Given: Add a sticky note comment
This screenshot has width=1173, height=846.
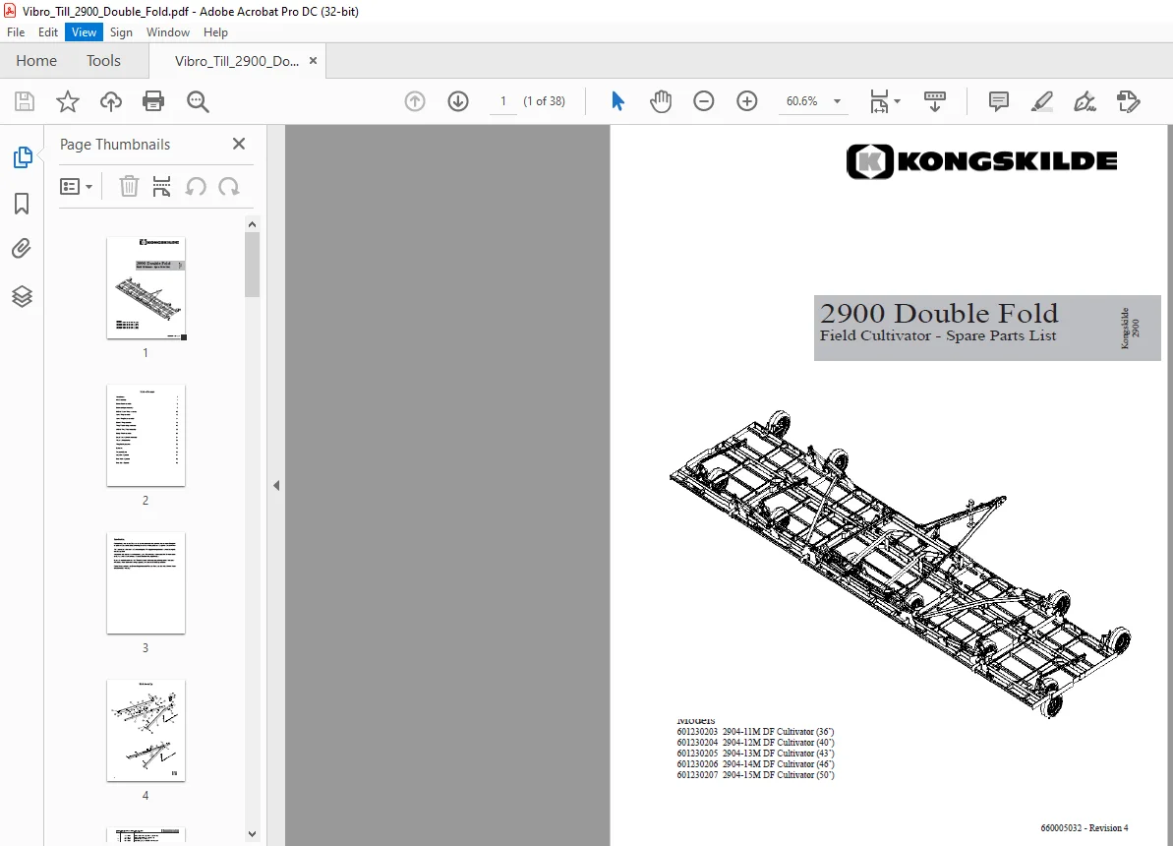Looking at the screenshot, I should click(x=999, y=101).
